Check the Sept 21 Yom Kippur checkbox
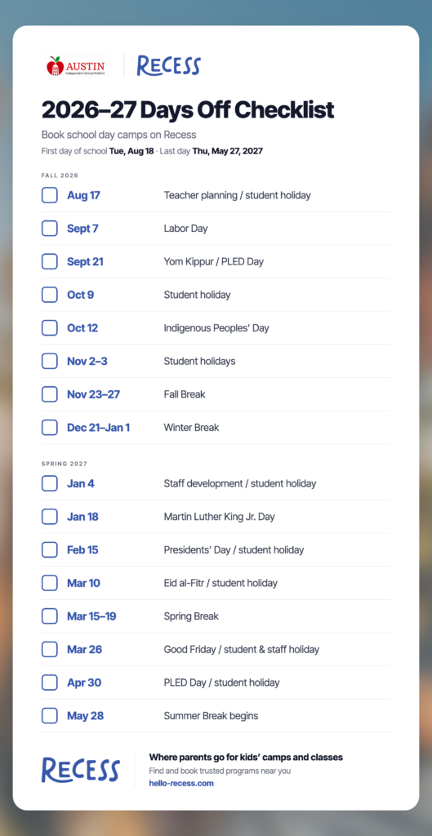The width and height of the screenshot is (432, 836). click(50, 262)
